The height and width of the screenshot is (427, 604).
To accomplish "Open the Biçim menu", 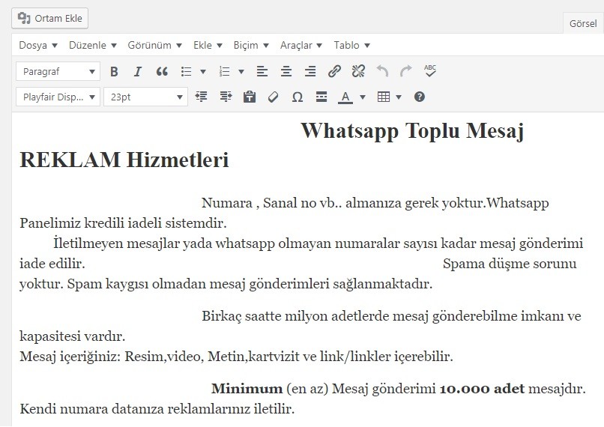I will [251, 45].
